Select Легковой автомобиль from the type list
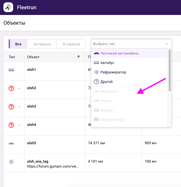Viewport: 181px width, 187px height. 119,53
